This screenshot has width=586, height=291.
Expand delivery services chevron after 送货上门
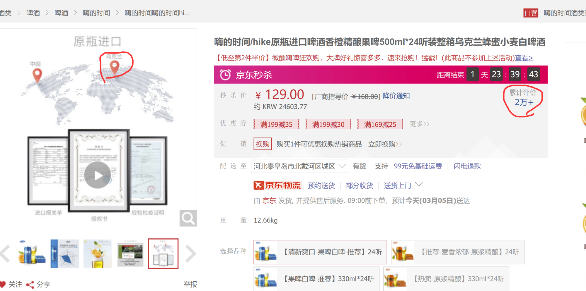coord(419,185)
